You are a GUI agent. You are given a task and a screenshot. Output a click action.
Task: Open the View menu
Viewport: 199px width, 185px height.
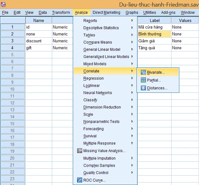[29, 13]
